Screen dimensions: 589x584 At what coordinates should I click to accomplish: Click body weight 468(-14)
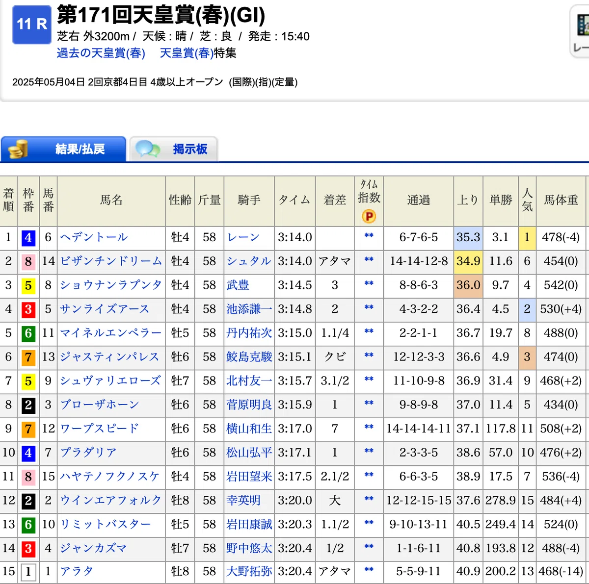(x=561, y=571)
